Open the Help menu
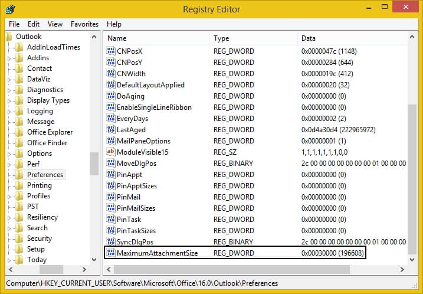The height and width of the screenshot is (294, 423). click(114, 24)
